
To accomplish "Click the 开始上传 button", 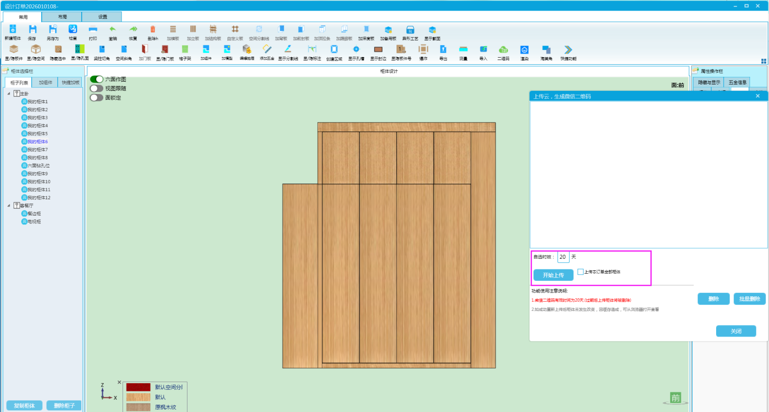I will [x=553, y=275].
